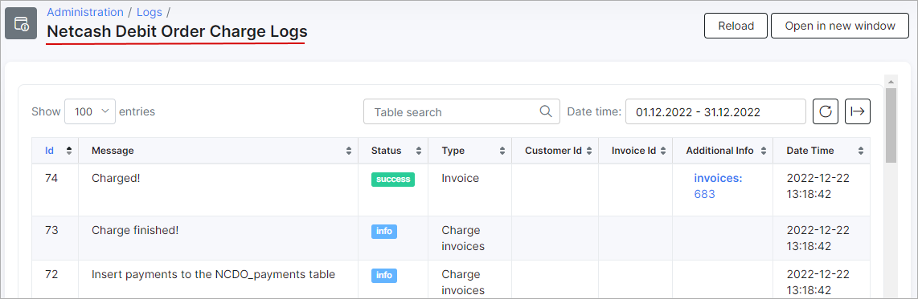Click the Message column header
The width and height of the screenshot is (918, 299).
tap(219, 151)
